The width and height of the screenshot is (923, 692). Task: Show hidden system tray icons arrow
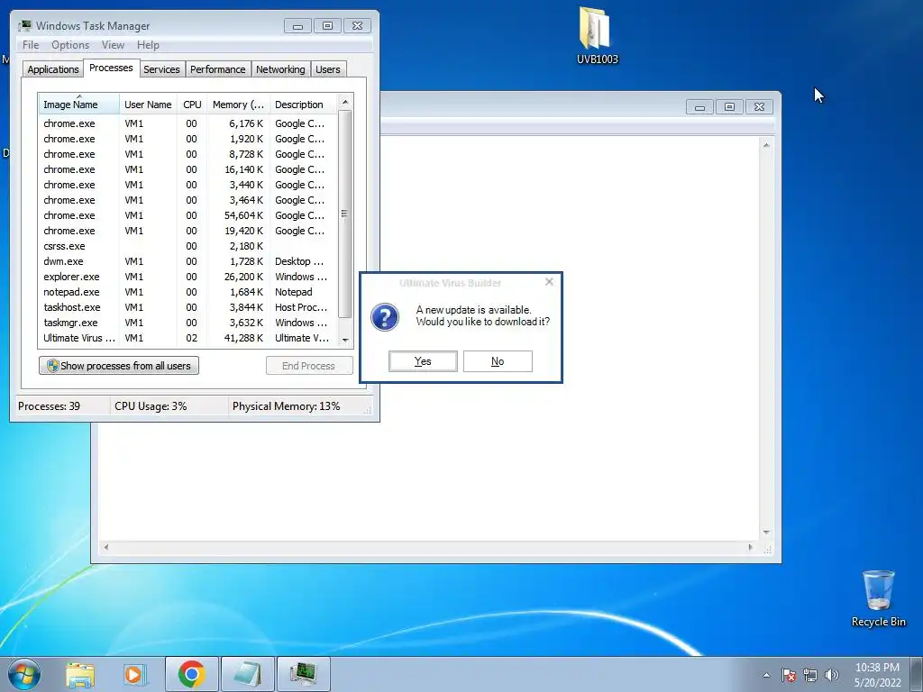(x=766, y=675)
